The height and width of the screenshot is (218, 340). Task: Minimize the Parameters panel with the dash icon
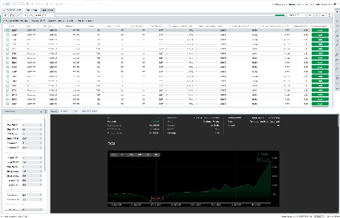click(x=41, y=112)
